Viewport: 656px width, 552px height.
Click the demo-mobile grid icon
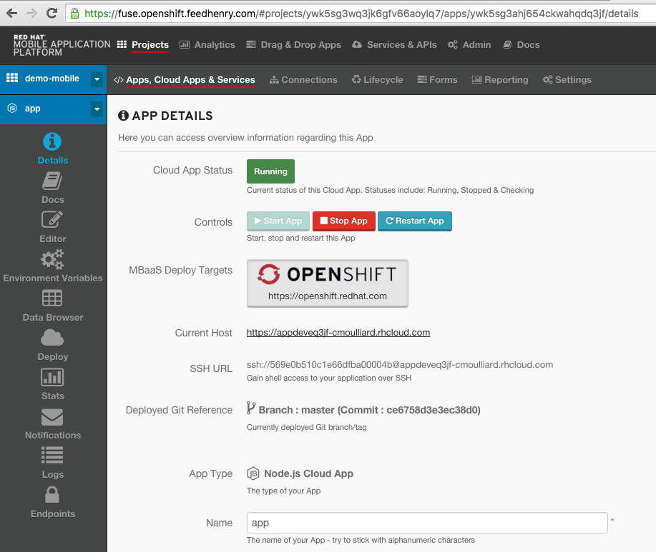tap(12, 78)
